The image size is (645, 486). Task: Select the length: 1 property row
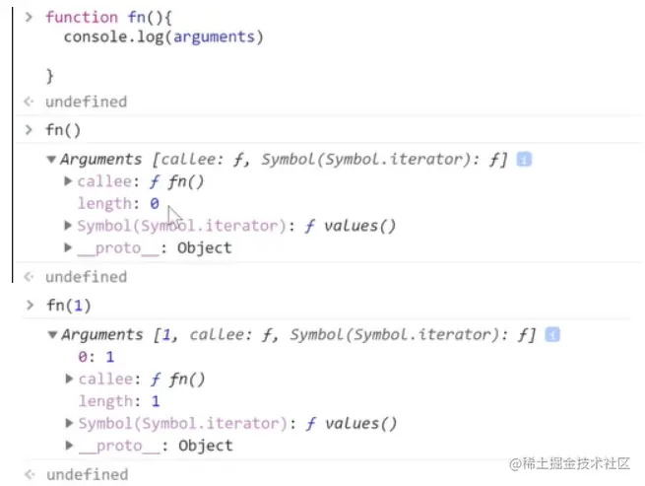[x=118, y=401]
